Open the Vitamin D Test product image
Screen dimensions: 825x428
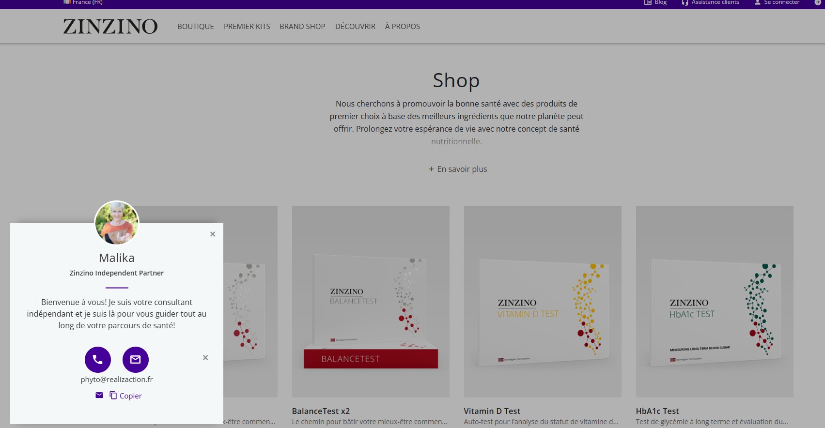(x=543, y=302)
